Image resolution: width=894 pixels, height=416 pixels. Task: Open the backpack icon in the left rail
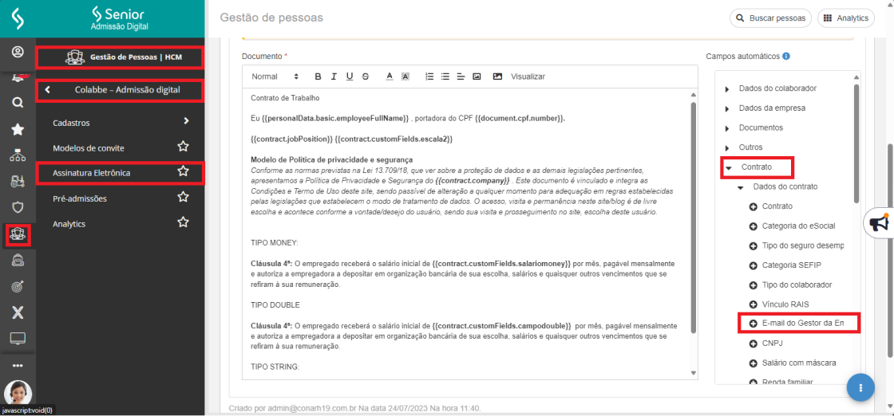coord(18,260)
